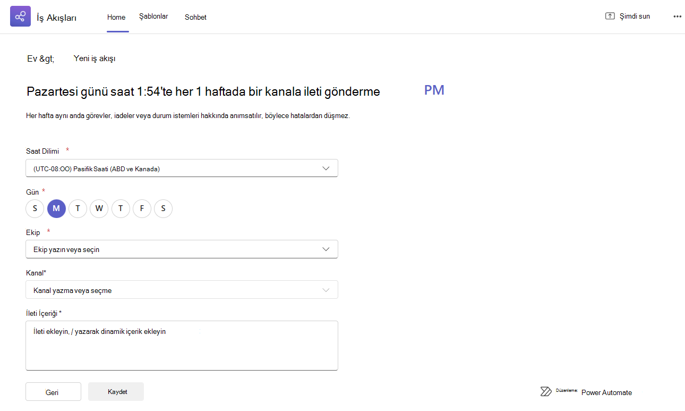
Task: Toggle the Wednesday day circle
Action: pyautogui.click(x=99, y=208)
